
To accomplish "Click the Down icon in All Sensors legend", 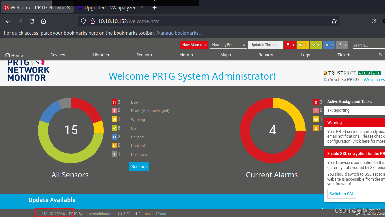I will [114, 102].
